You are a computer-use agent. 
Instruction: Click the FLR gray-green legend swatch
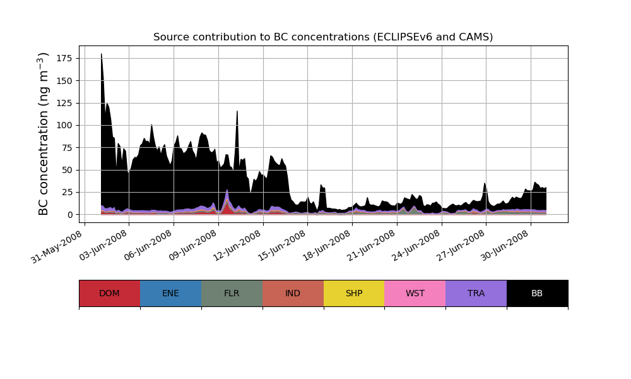tap(232, 293)
